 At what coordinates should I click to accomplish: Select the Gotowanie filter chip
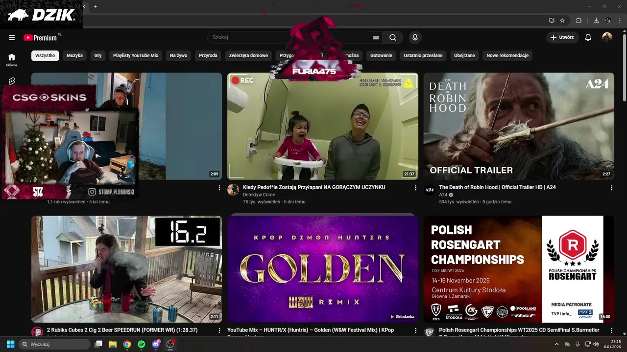coord(381,56)
